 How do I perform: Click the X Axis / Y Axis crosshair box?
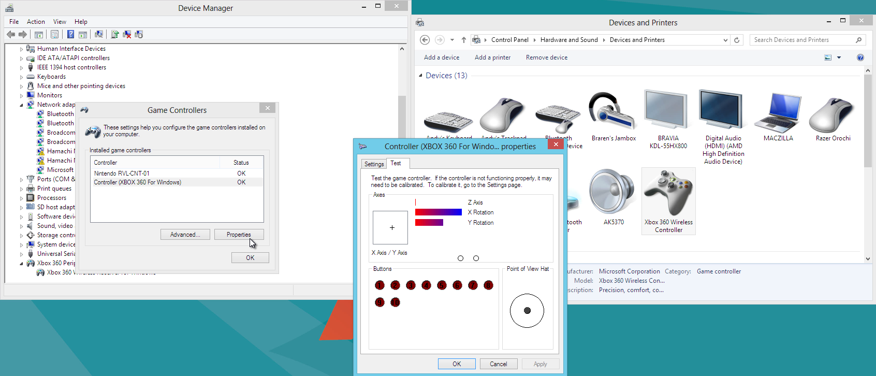[x=390, y=227]
